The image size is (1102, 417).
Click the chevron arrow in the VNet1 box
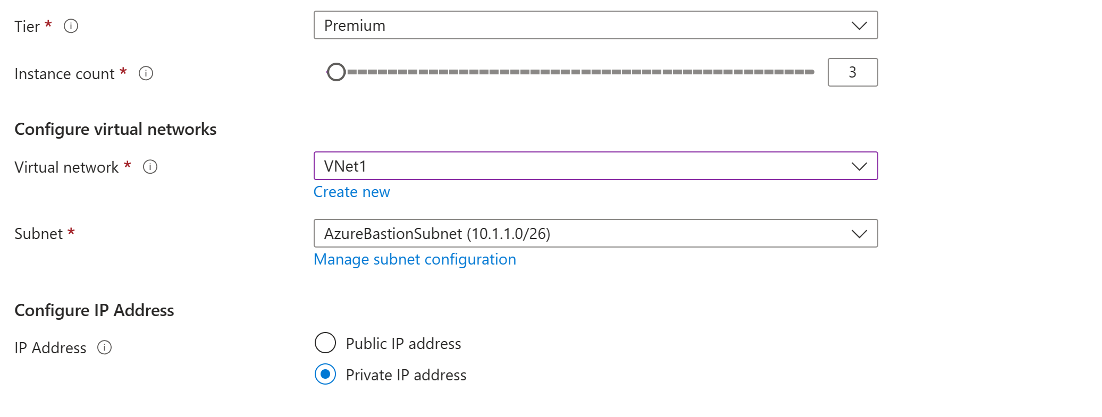click(859, 166)
